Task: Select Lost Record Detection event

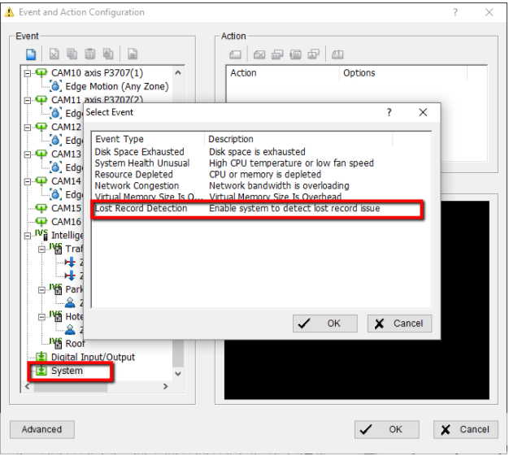Action: click(141, 209)
